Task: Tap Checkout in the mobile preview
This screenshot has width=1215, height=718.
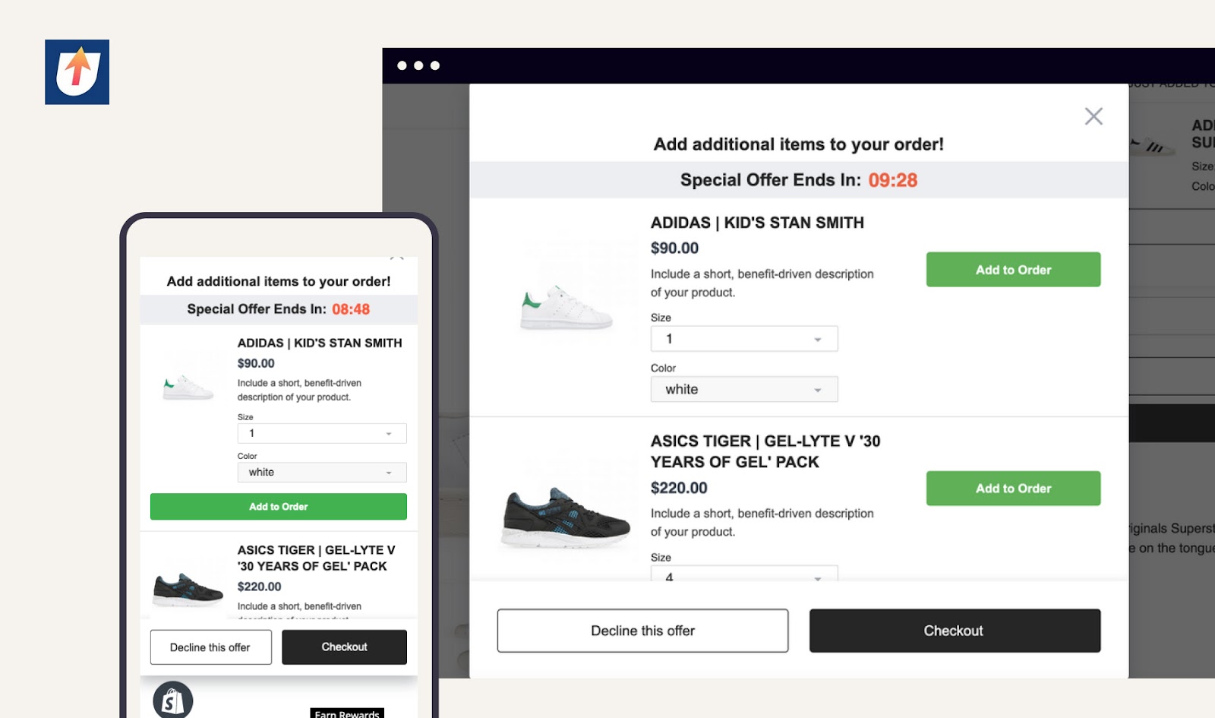Action: [344, 647]
